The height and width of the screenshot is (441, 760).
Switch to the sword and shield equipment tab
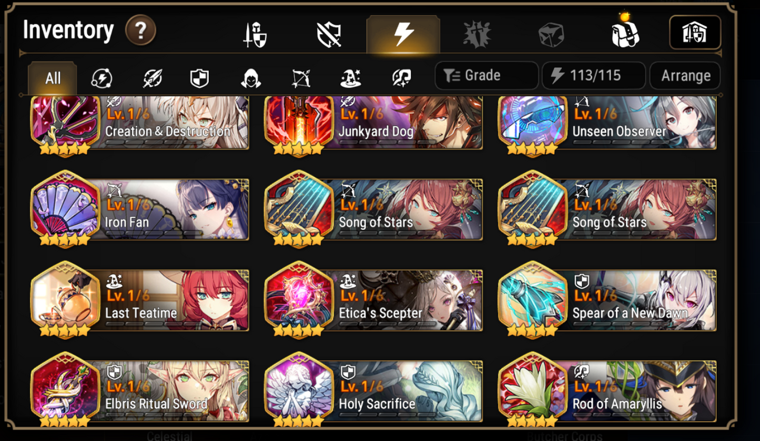[x=255, y=35]
